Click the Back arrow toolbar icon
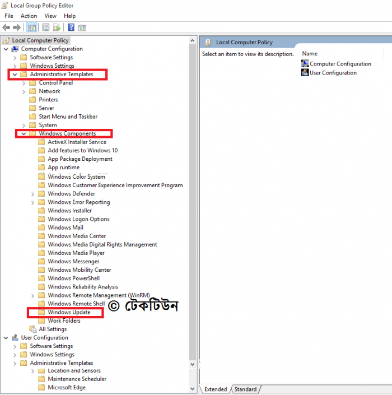This screenshot has height=395, width=392. point(6,27)
